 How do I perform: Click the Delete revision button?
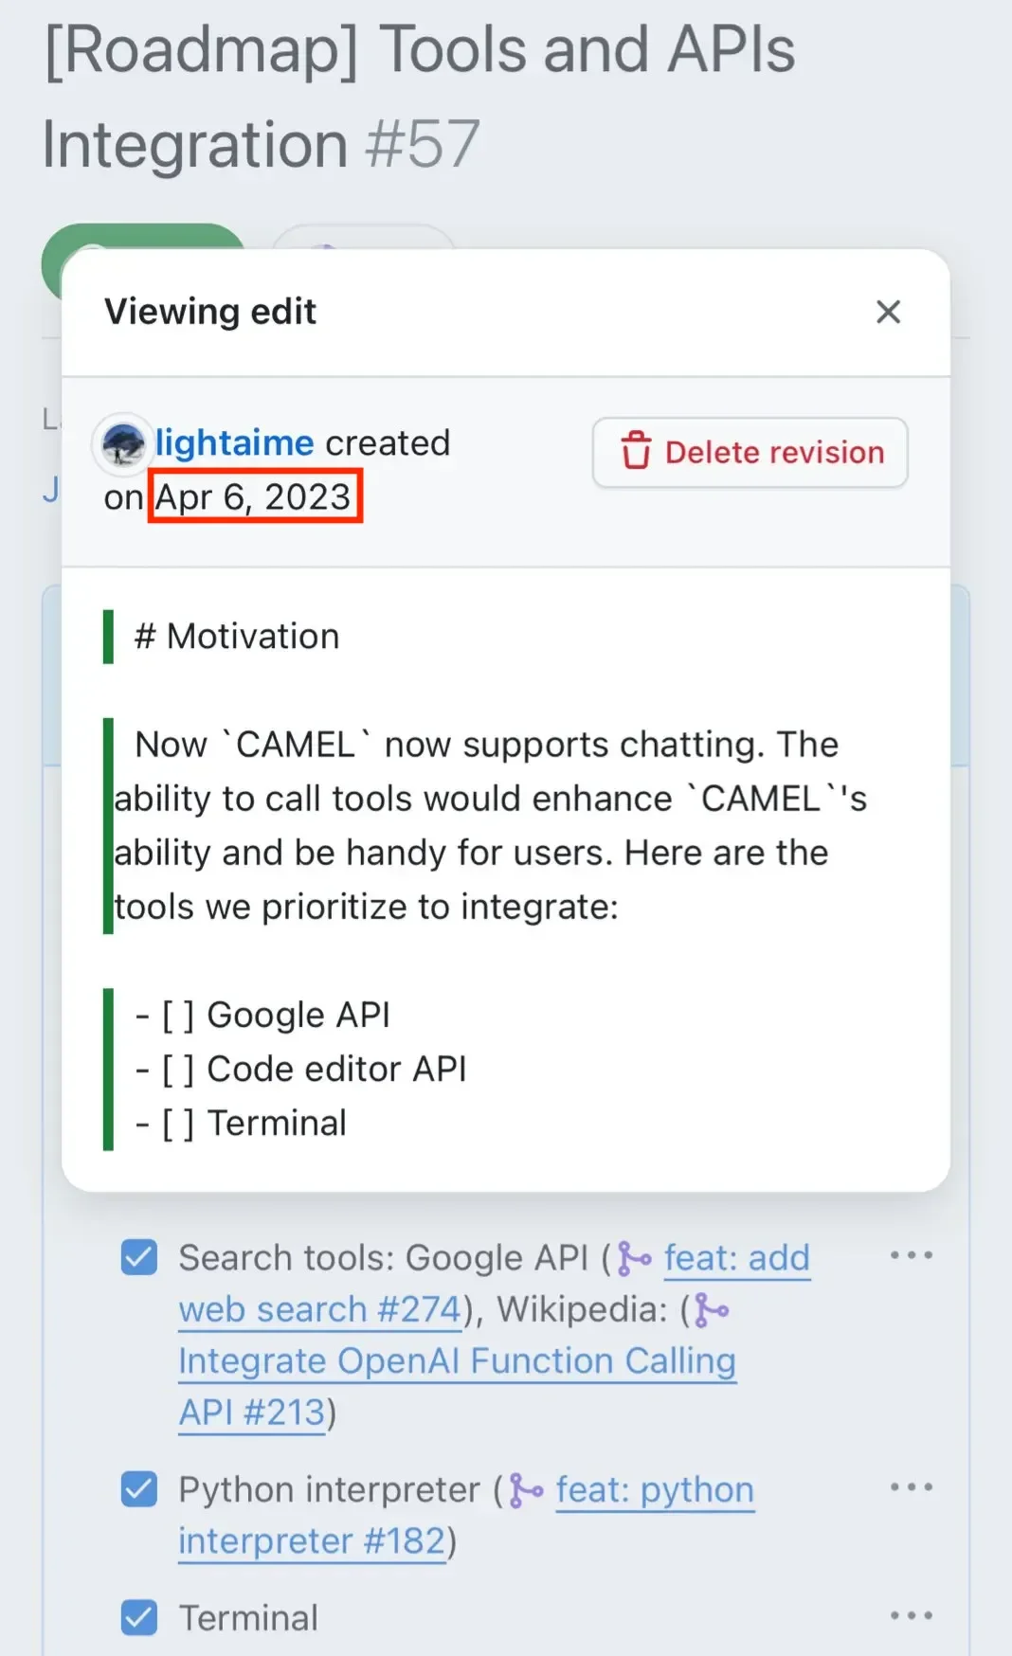point(750,453)
